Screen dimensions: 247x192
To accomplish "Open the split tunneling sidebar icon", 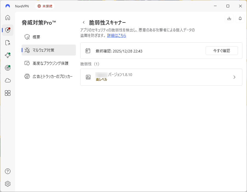I will coord(7,42).
